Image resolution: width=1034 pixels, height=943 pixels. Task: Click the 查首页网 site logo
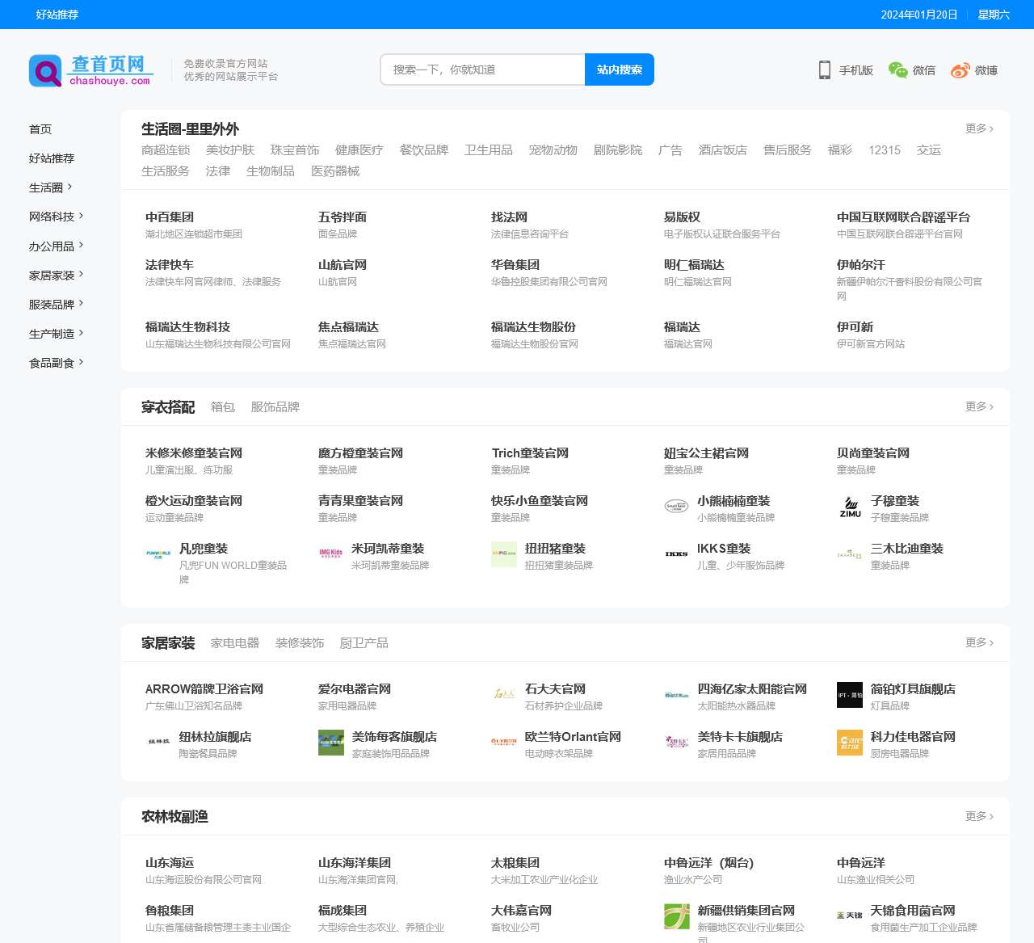pyautogui.click(x=90, y=70)
